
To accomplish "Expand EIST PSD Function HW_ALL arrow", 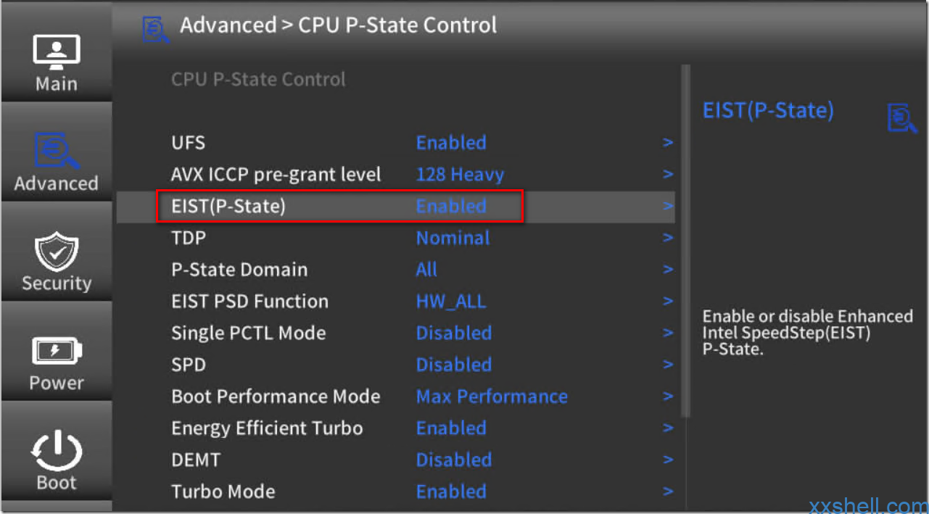I will pyautogui.click(x=668, y=302).
